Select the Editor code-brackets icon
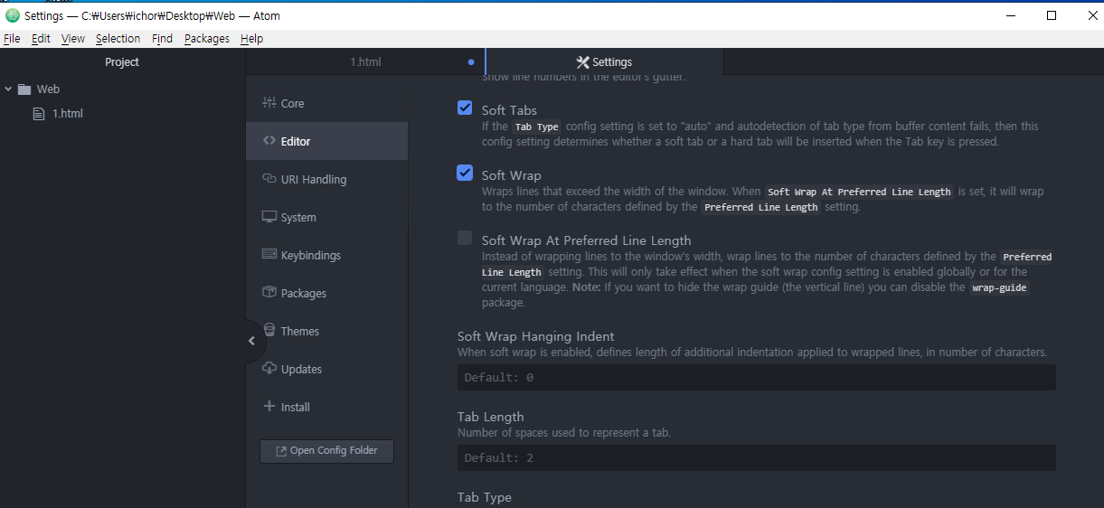The image size is (1104, 508). [x=269, y=141]
